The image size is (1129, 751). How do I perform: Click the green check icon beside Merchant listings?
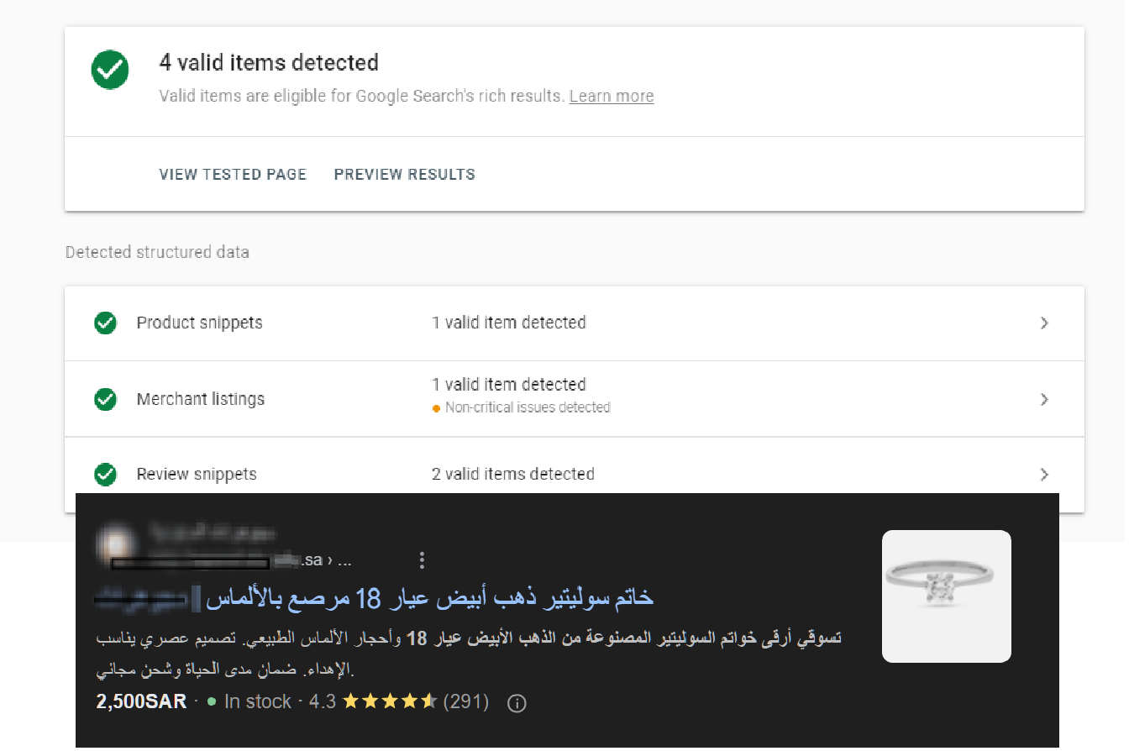tap(105, 399)
